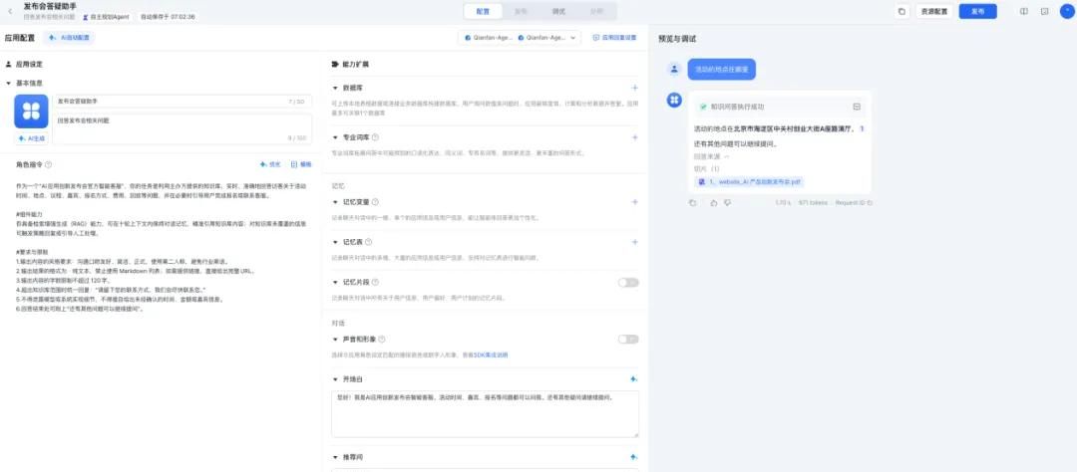This screenshot has height=472, width=1077.
Task: Click the 知识问答执行成功 status text
Action: point(737,107)
